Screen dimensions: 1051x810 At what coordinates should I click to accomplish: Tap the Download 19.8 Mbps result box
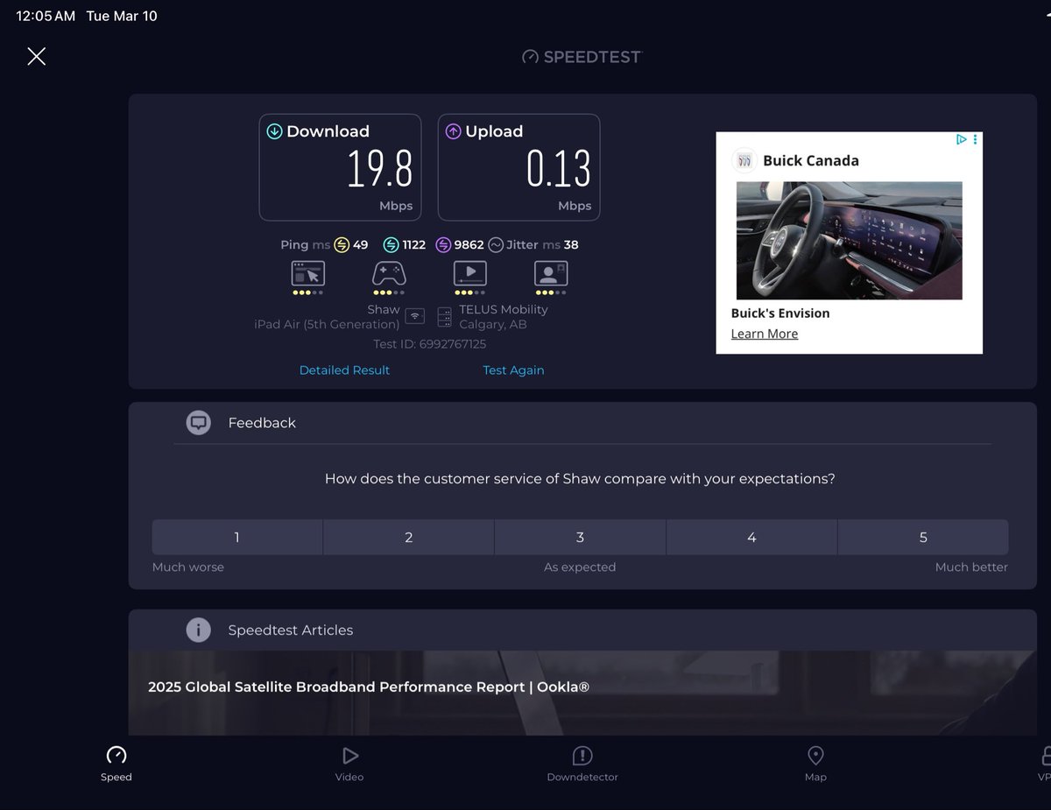pyautogui.click(x=340, y=167)
